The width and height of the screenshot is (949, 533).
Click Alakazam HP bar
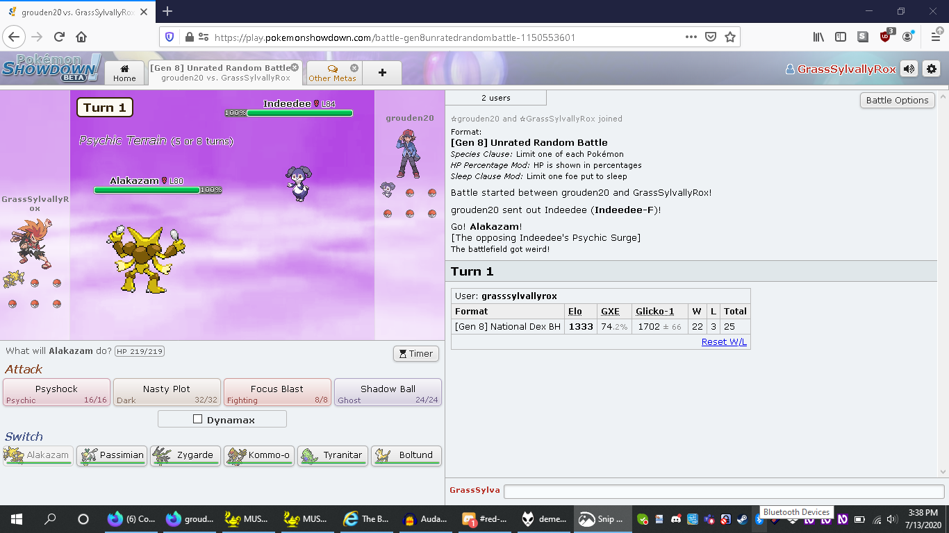(x=147, y=189)
